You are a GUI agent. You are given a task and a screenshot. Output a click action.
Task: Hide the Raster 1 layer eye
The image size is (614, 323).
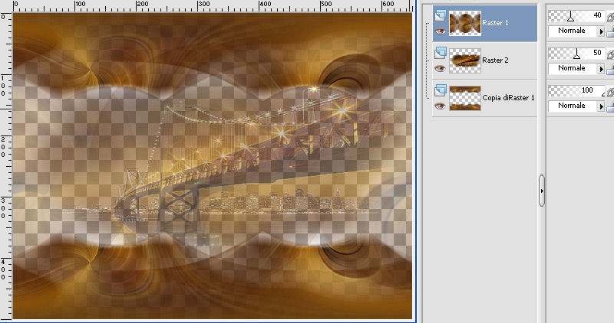(440, 31)
